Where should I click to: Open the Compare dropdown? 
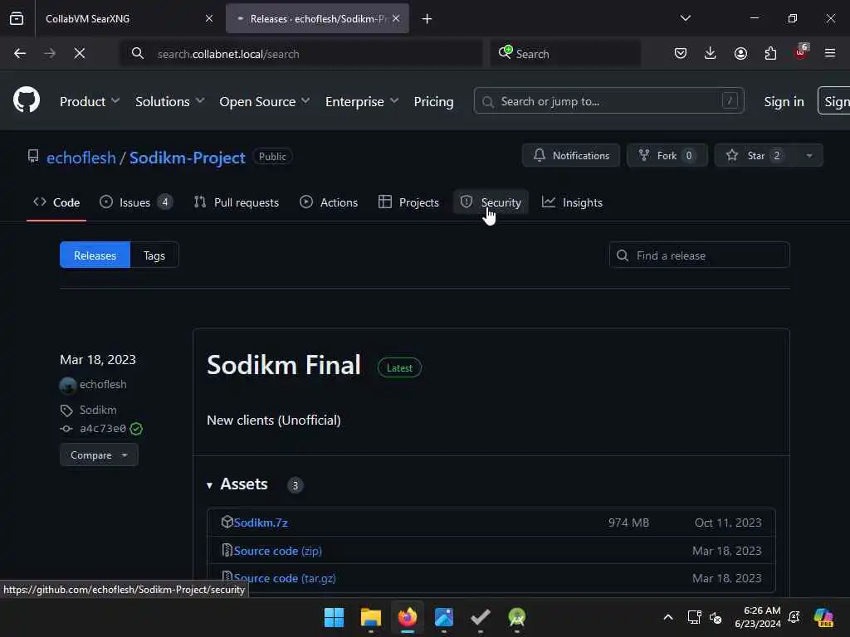point(99,455)
